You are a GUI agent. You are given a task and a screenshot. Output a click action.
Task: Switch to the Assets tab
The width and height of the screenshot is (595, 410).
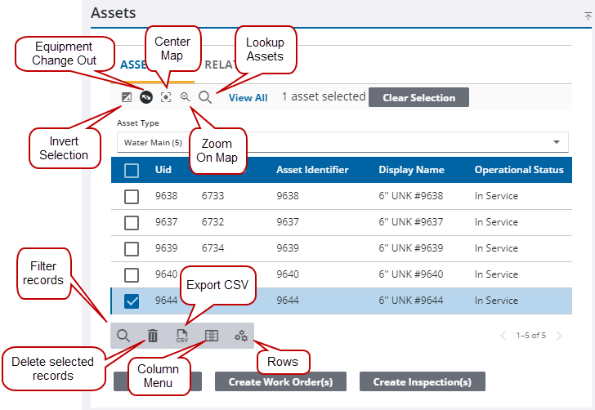click(131, 65)
